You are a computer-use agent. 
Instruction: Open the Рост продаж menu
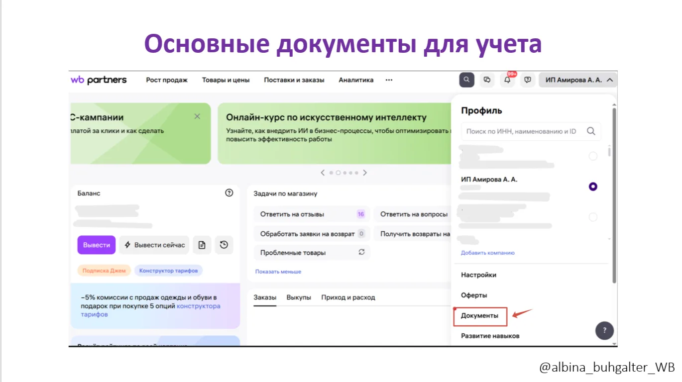(167, 80)
